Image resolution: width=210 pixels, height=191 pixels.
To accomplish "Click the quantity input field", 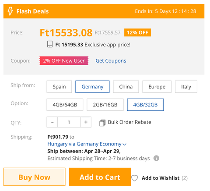I will click(x=69, y=122).
